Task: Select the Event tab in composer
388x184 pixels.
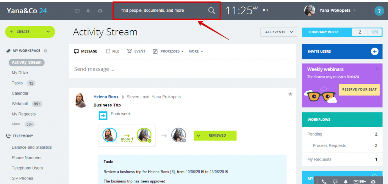Action: [136, 51]
